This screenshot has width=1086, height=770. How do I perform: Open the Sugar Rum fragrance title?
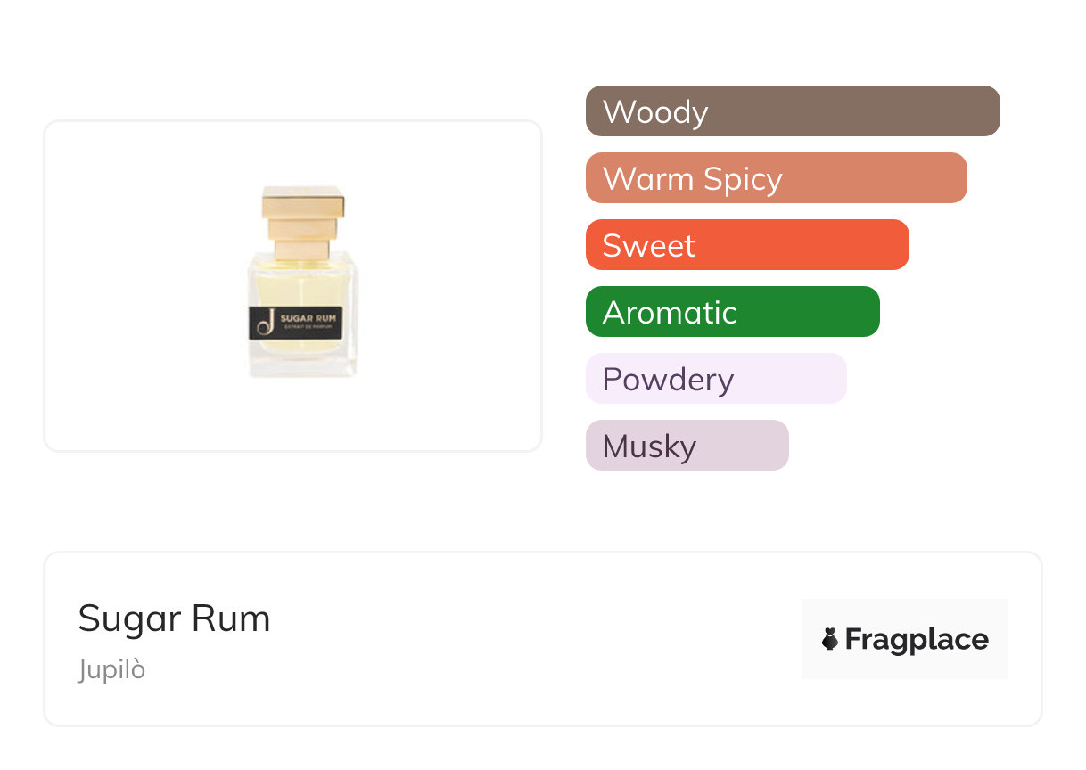[x=174, y=618]
